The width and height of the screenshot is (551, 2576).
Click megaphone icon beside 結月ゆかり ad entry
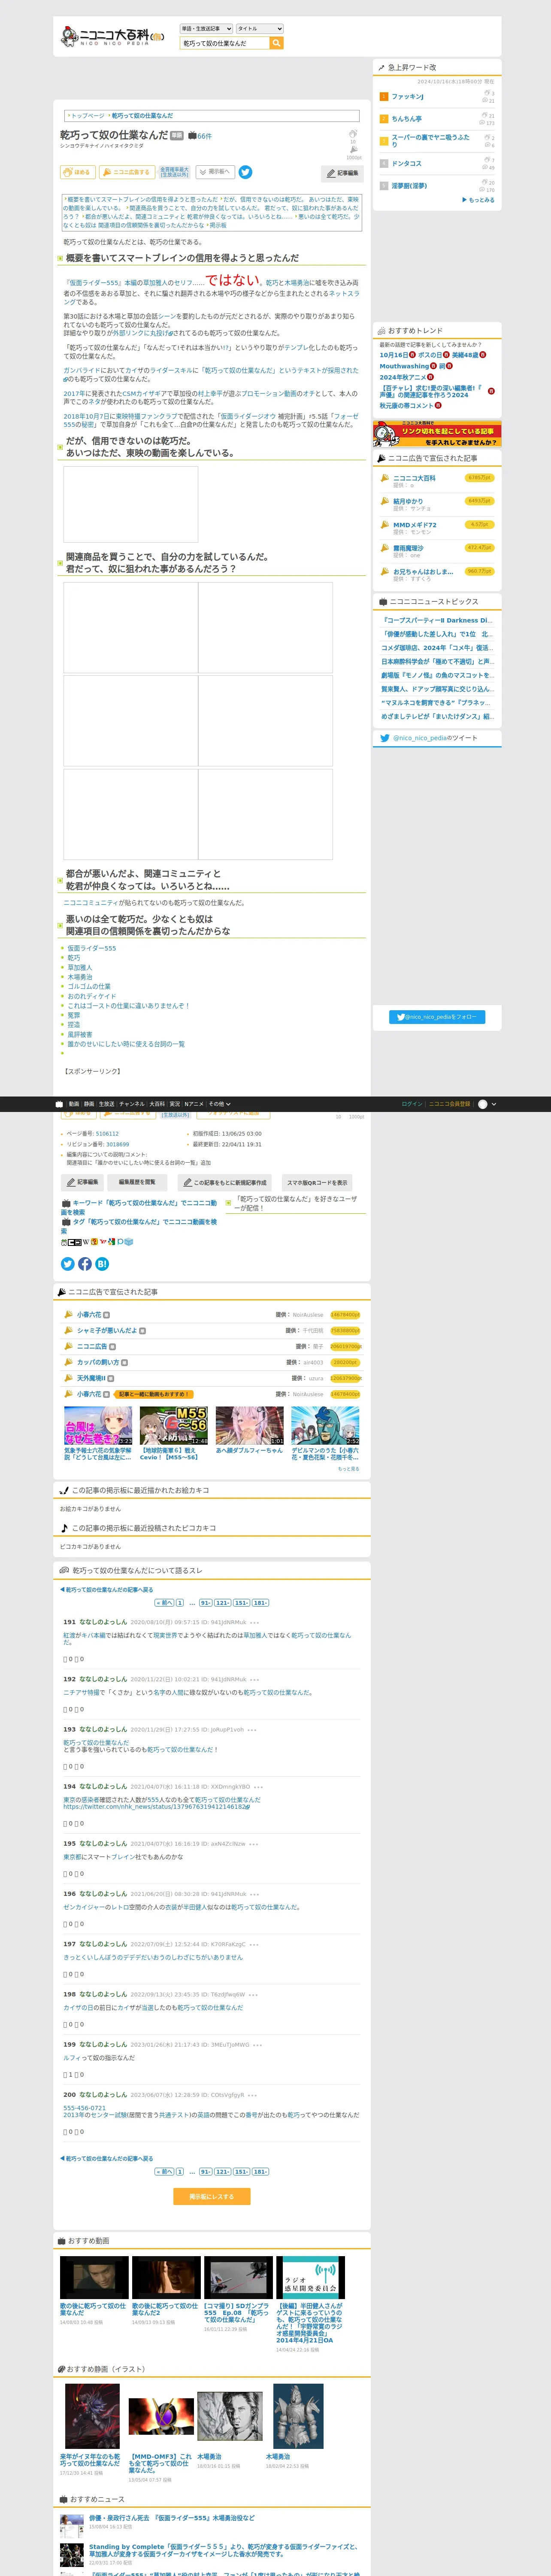[384, 501]
